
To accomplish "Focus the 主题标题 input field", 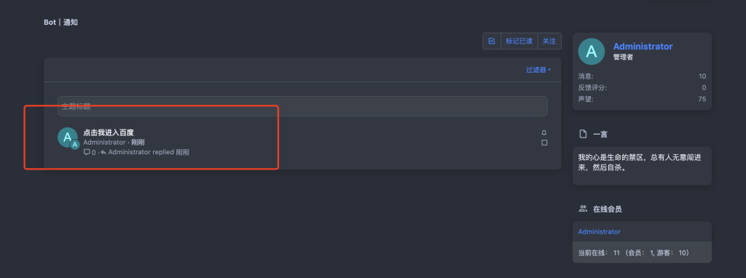I will (302, 106).
